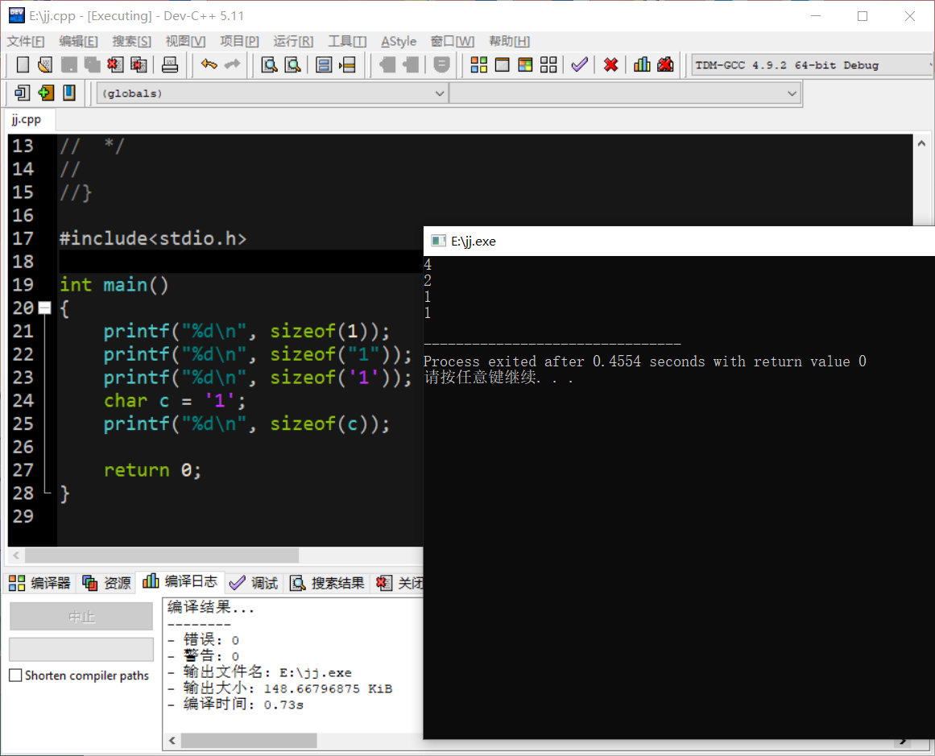Click the Print icon

tap(170, 64)
